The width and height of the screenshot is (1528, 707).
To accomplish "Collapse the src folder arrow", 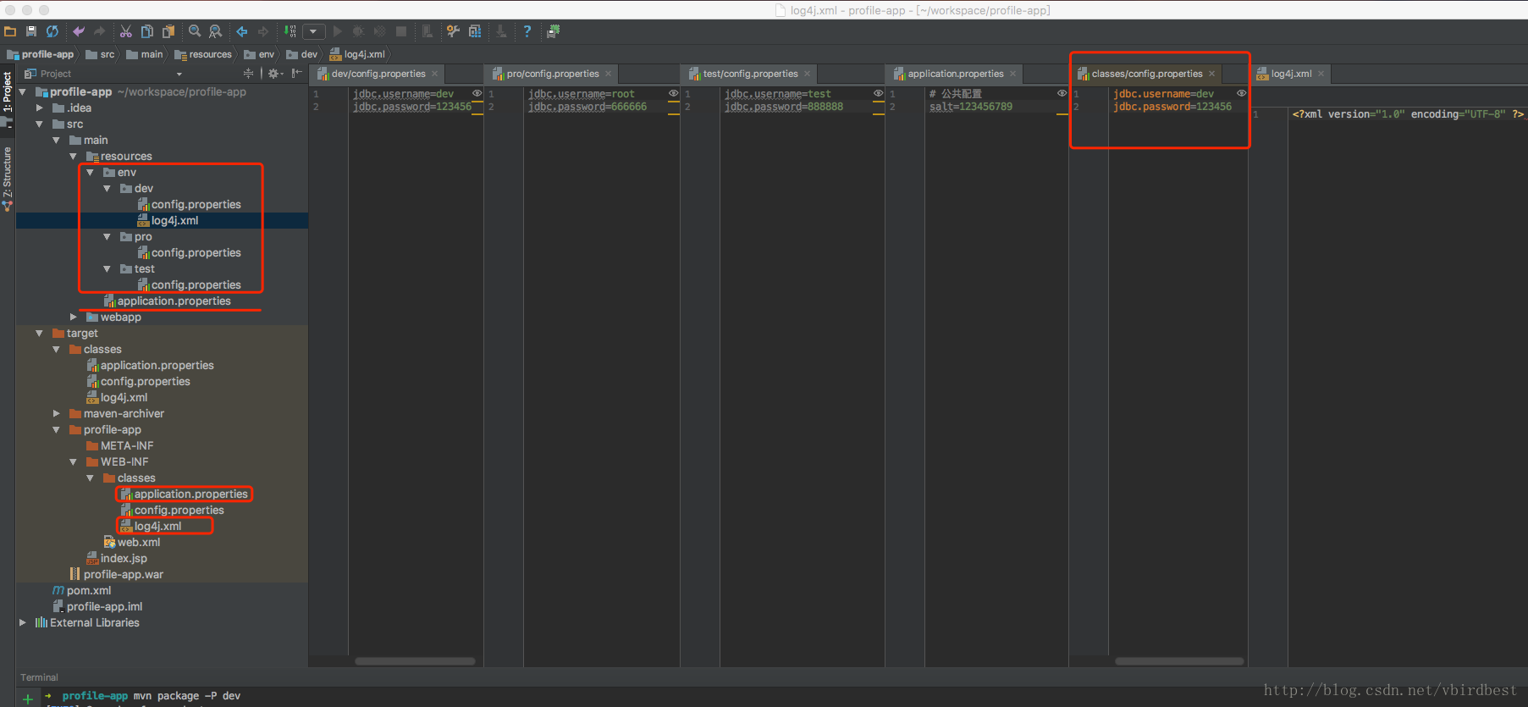I will point(39,124).
